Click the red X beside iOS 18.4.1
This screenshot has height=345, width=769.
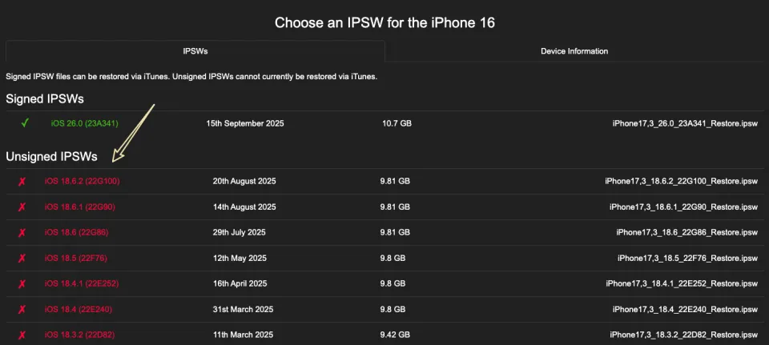point(22,283)
